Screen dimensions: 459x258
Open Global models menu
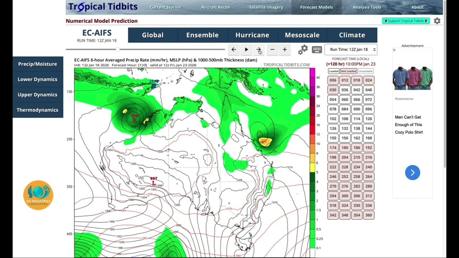(x=153, y=35)
